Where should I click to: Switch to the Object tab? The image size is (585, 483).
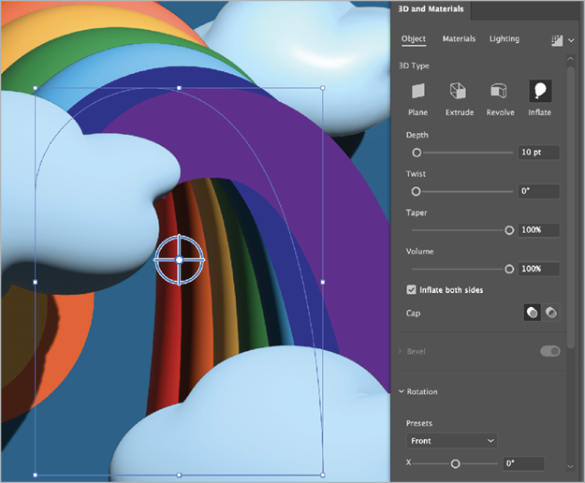point(414,38)
